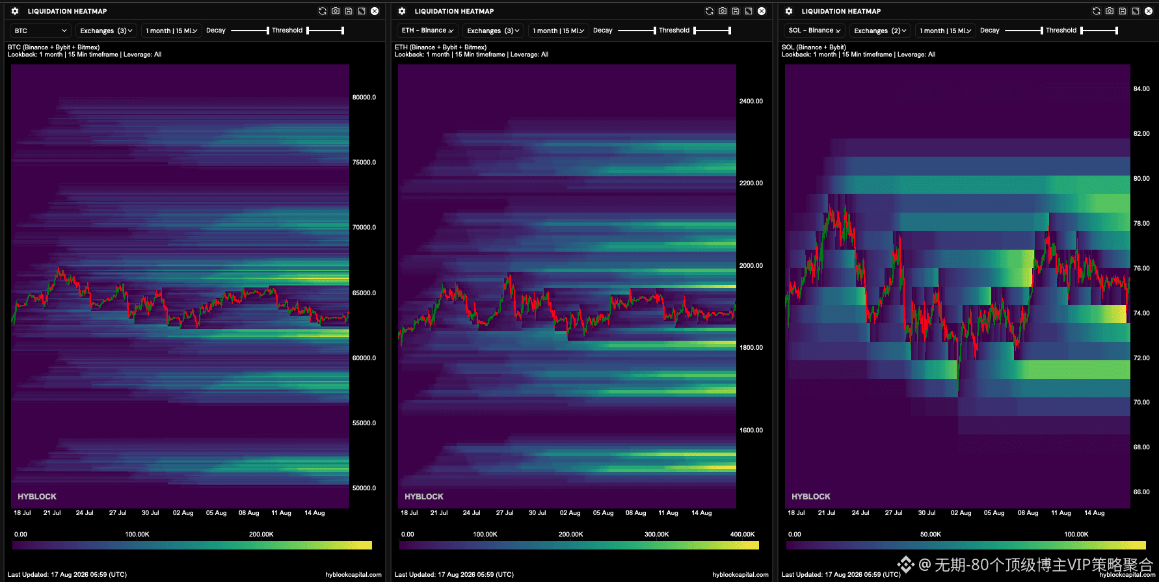
Task: Click the ETH candlestick price line on heatmap
Action: click(x=566, y=309)
